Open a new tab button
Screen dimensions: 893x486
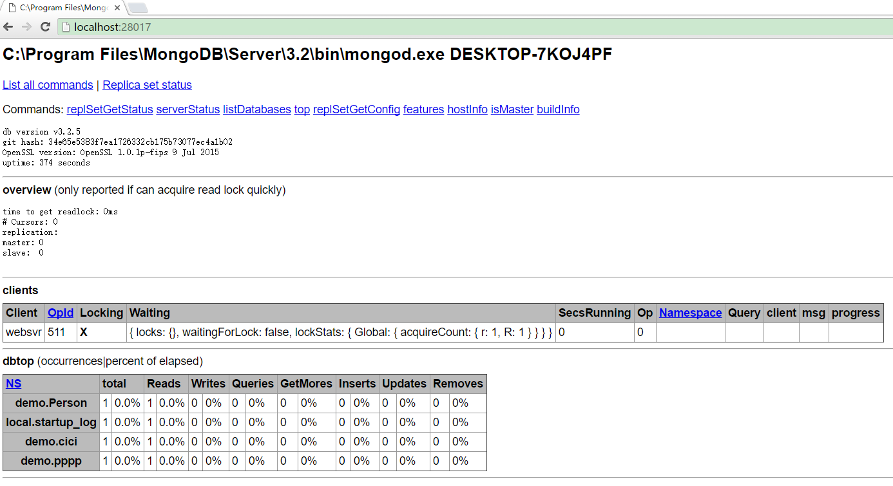138,8
